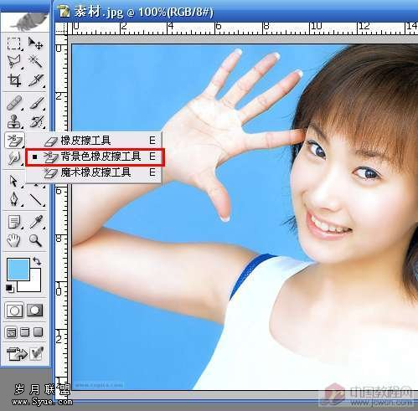The width and height of the screenshot is (418, 411).
Task: Click the 素材.jpg document title bar
Action: coord(236,12)
